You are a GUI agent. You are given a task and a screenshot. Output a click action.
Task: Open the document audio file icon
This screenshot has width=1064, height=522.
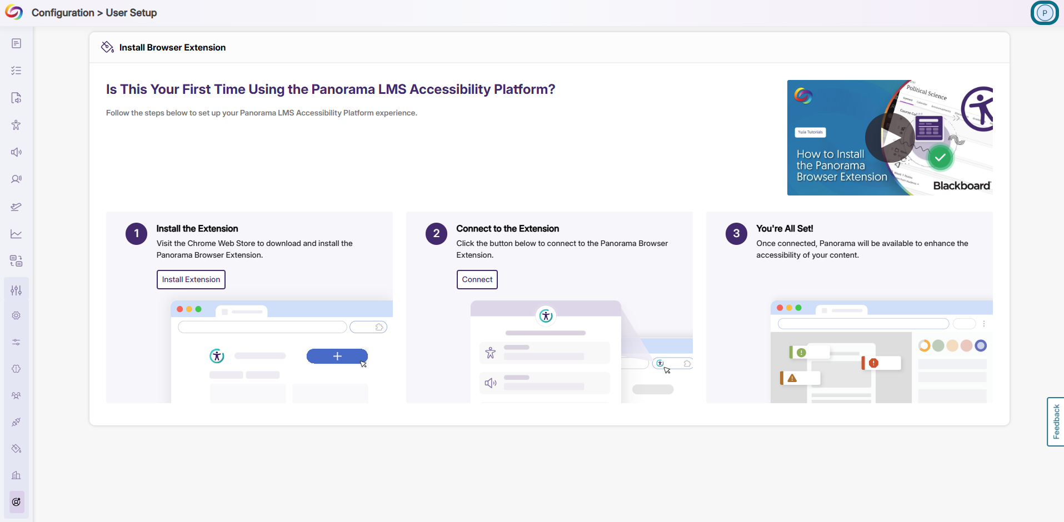point(16,98)
